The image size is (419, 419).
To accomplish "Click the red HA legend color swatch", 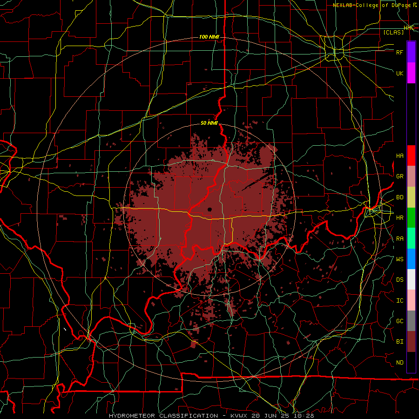I will point(411,155).
